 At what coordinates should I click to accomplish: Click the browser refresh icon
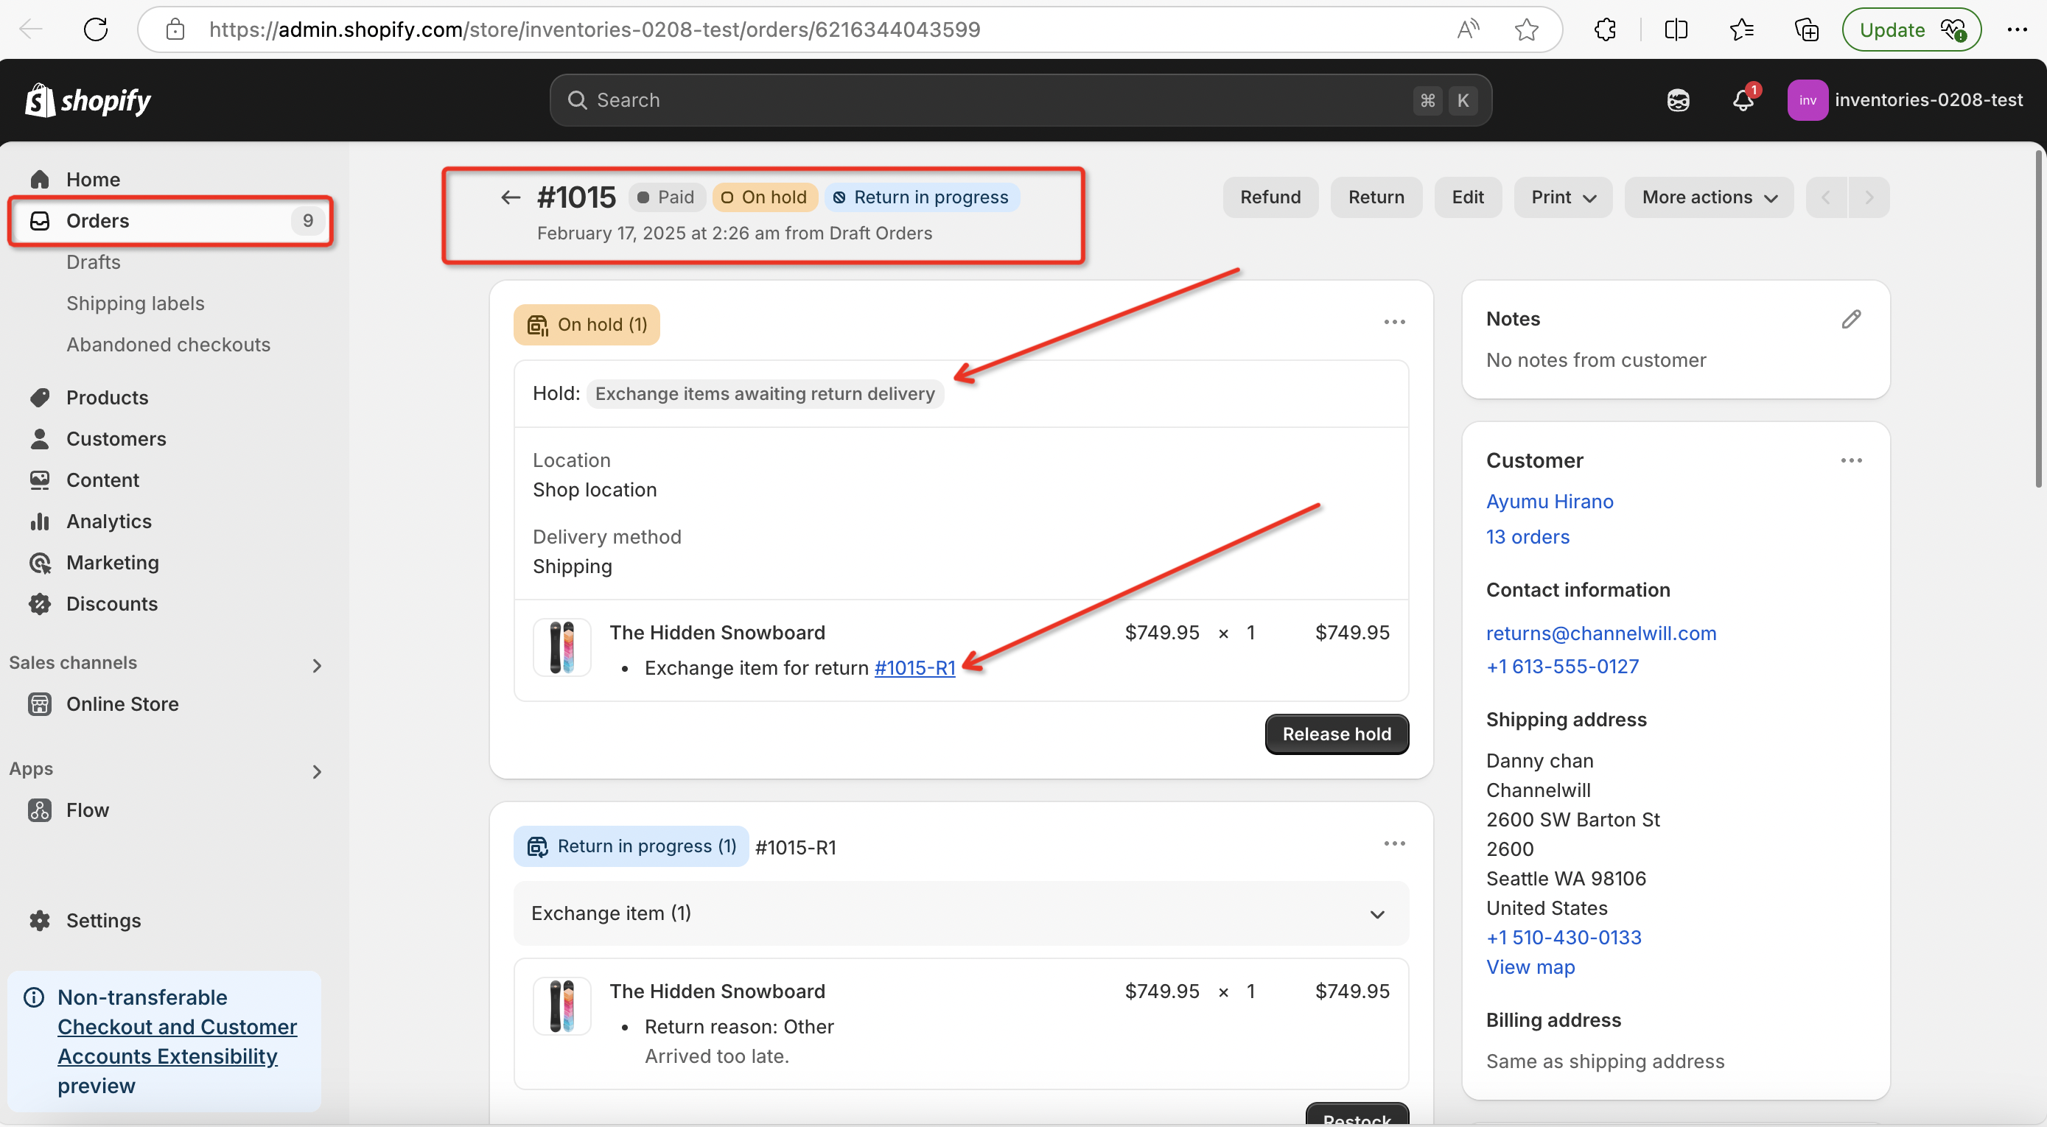click(95, 30)
